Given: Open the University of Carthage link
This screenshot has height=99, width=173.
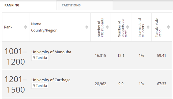Looking at the screenshot, I should pos(51,80).
